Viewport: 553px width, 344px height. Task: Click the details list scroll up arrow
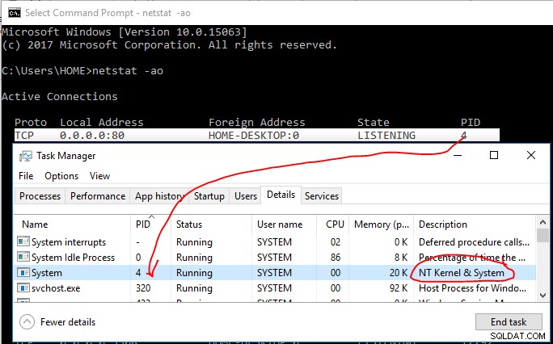coord(542,223)
